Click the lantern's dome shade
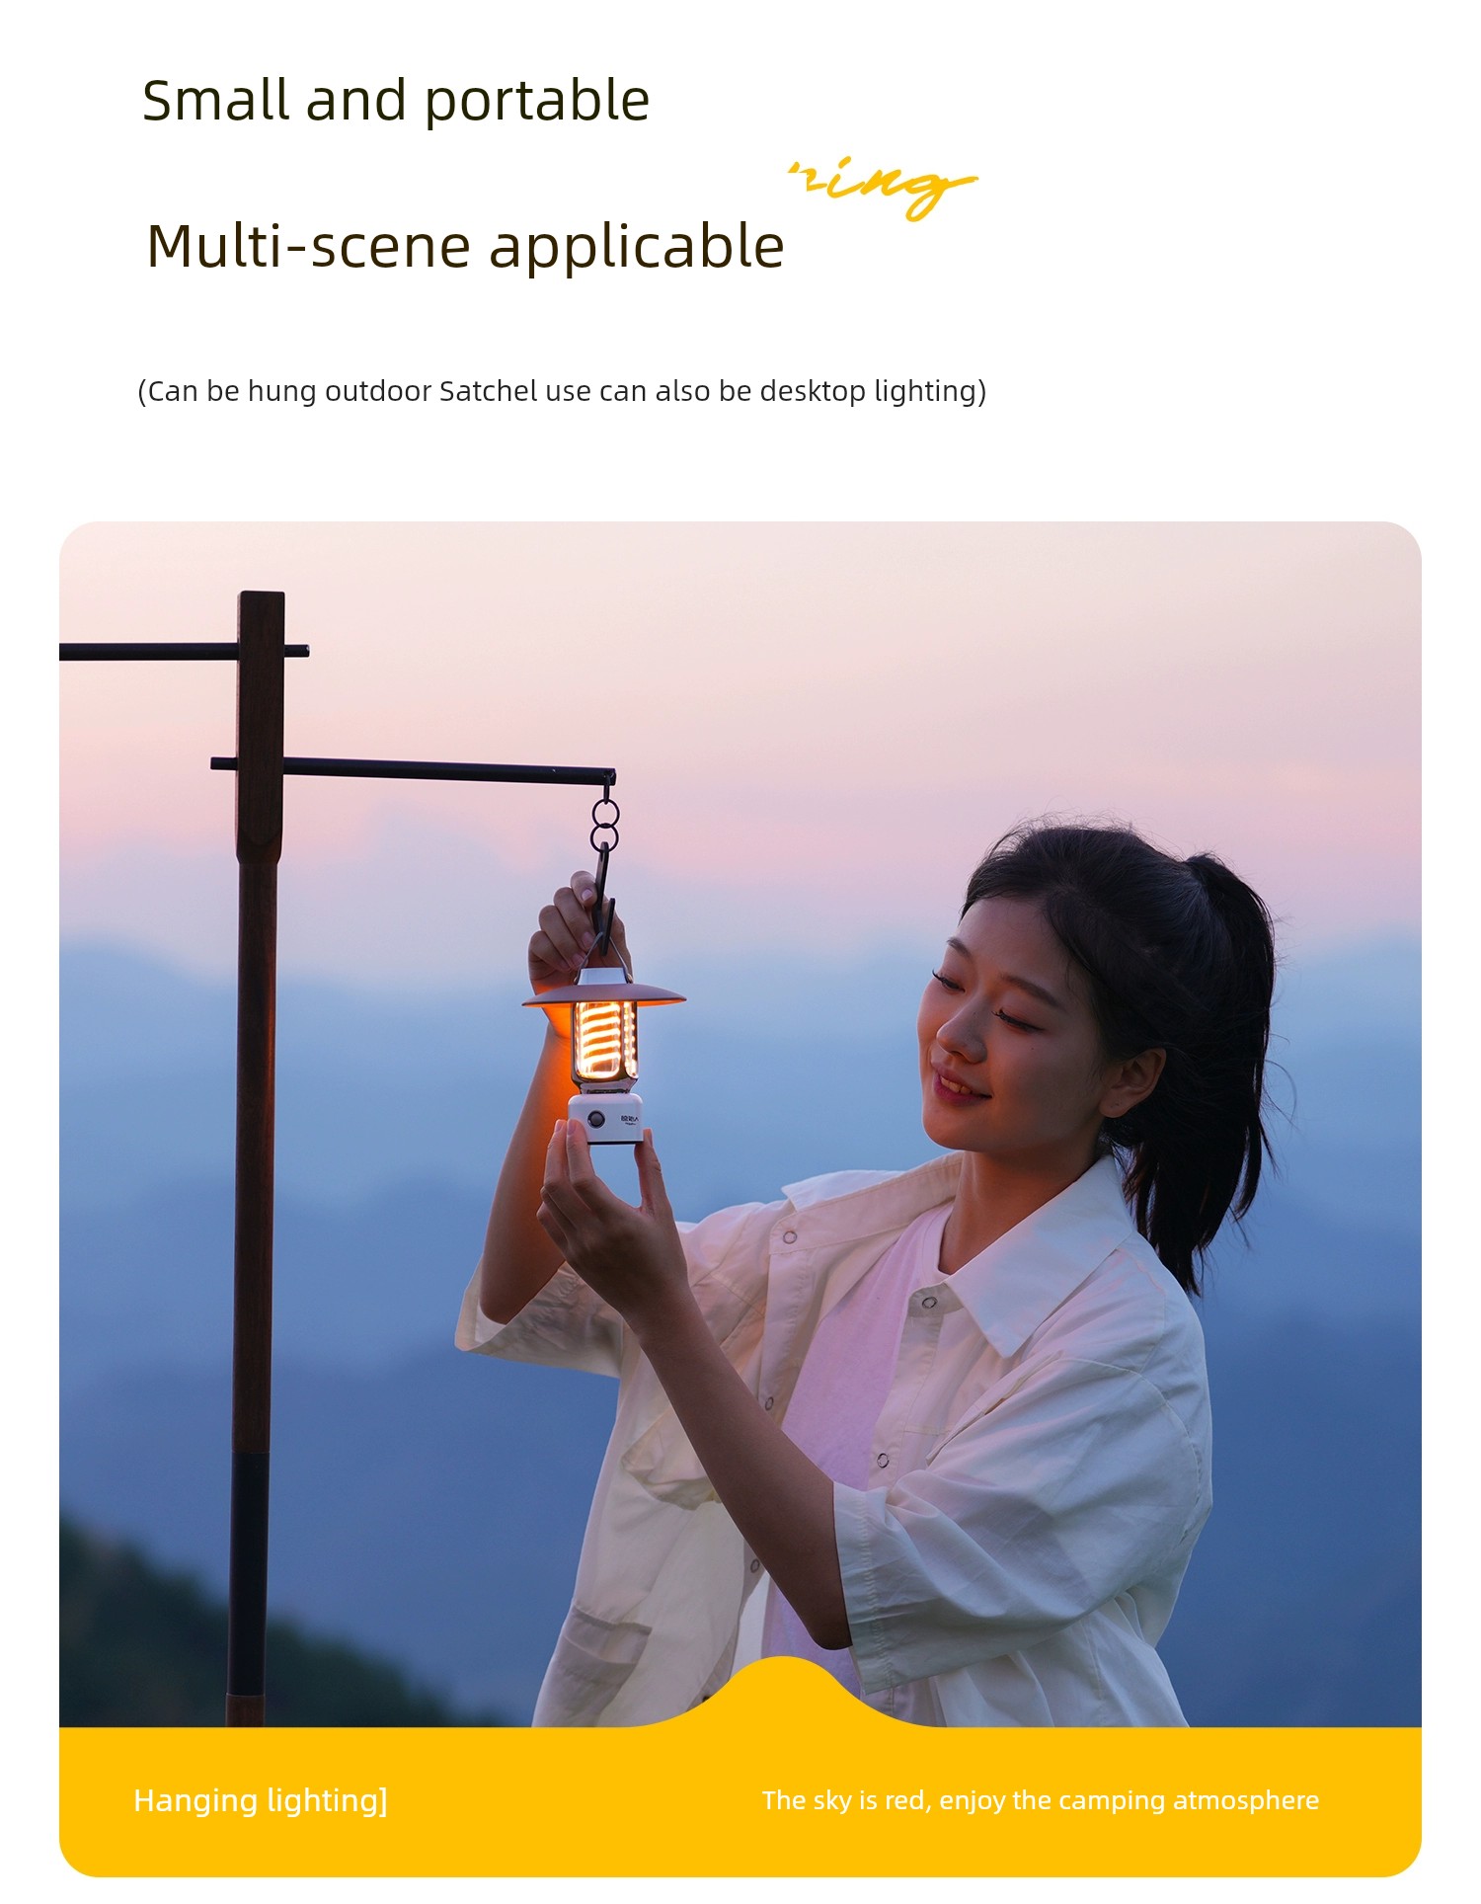The width and height of the screenshot is (1481, 1904). click(x=603, y=992)
